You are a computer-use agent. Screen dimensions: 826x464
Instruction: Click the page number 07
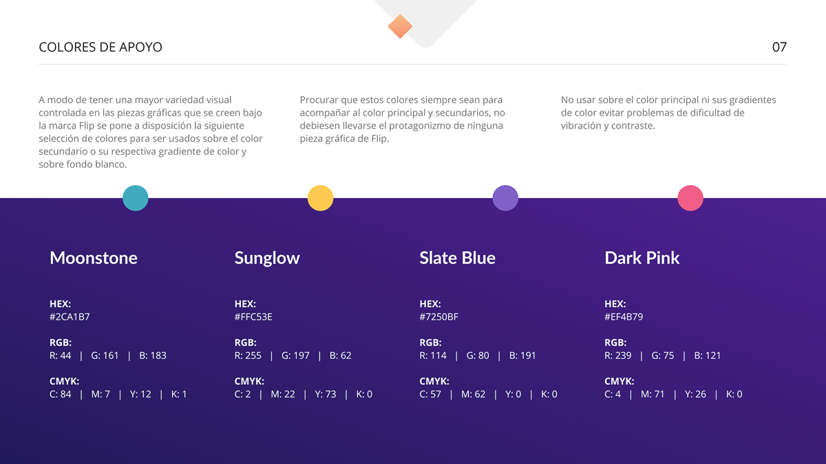pos(779,47)
